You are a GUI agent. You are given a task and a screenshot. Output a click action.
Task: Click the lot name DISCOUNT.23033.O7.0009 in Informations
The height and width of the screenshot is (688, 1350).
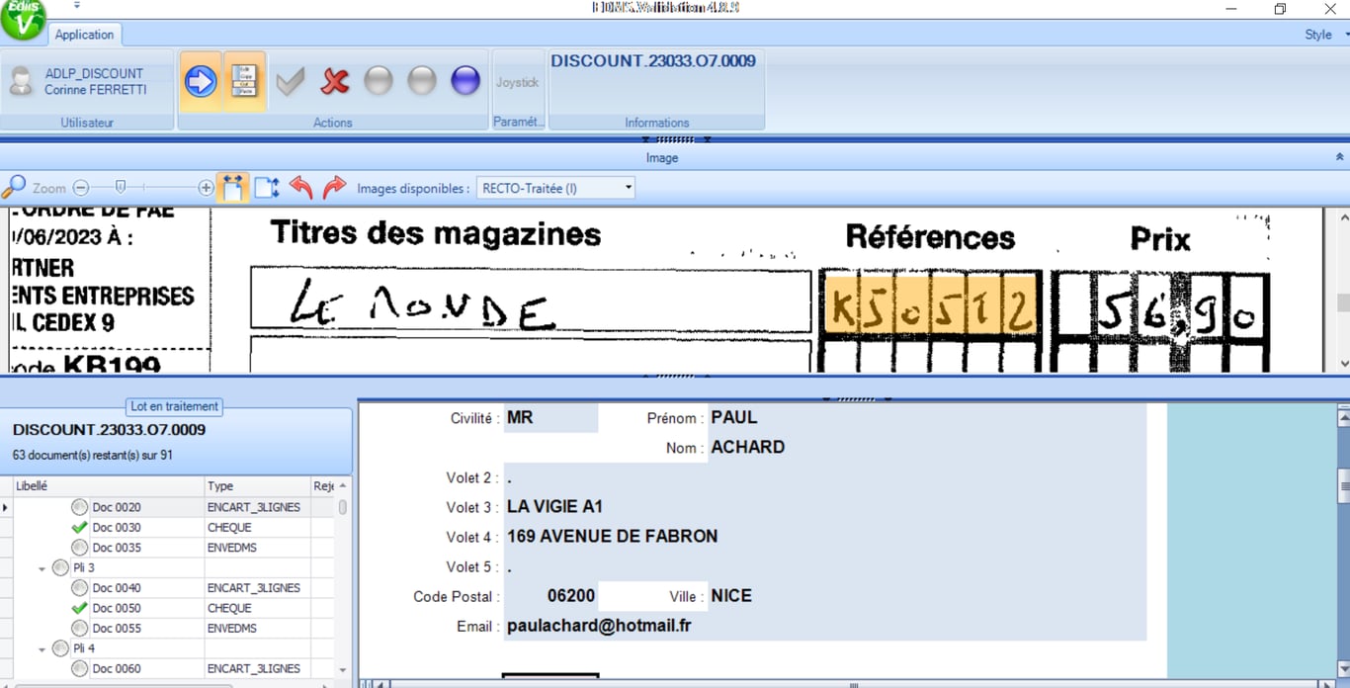pos(653,60)
